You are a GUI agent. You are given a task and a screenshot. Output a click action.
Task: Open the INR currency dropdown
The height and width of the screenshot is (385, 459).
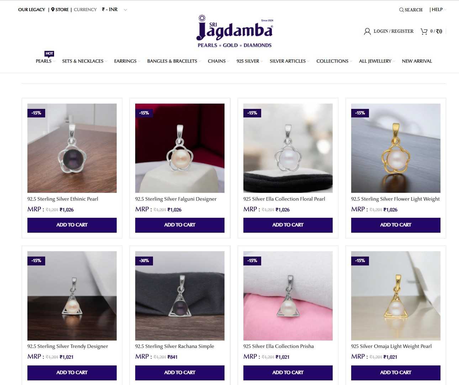tap(115, 10)
